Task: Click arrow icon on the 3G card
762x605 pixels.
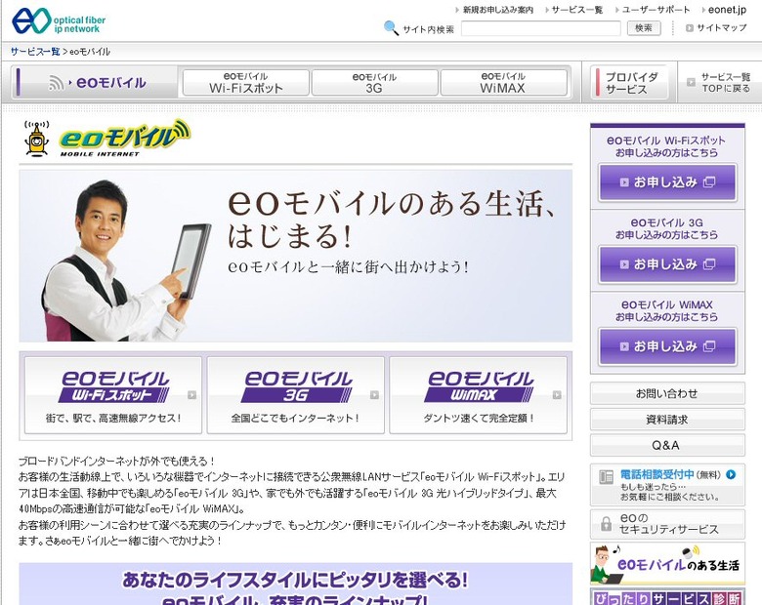Action: (374, 395)
